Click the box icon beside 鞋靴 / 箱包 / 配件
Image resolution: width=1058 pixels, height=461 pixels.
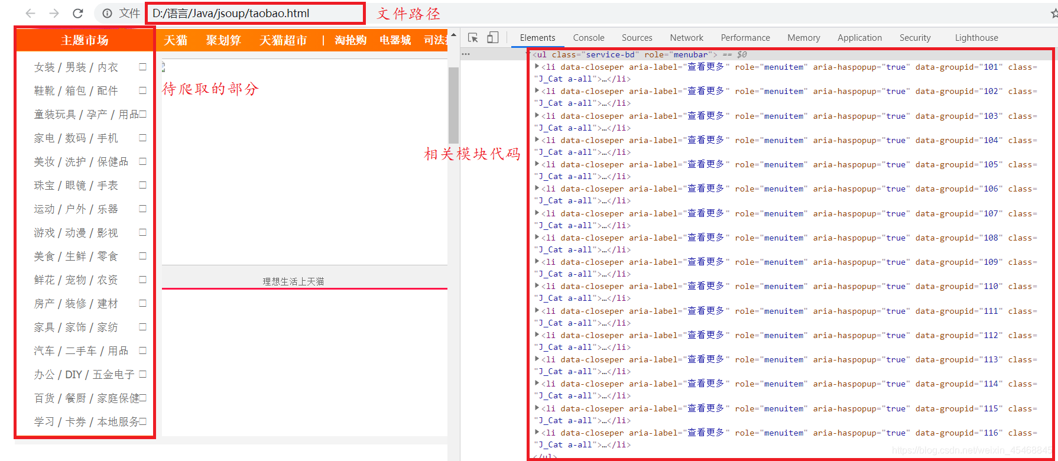[142, 90]
